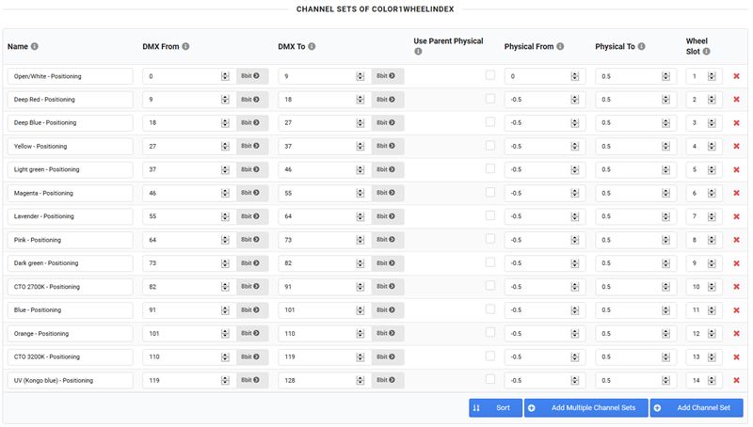
Task: Enable Use Parent Physical for Deep Blue row
Action: coord(489,122)
